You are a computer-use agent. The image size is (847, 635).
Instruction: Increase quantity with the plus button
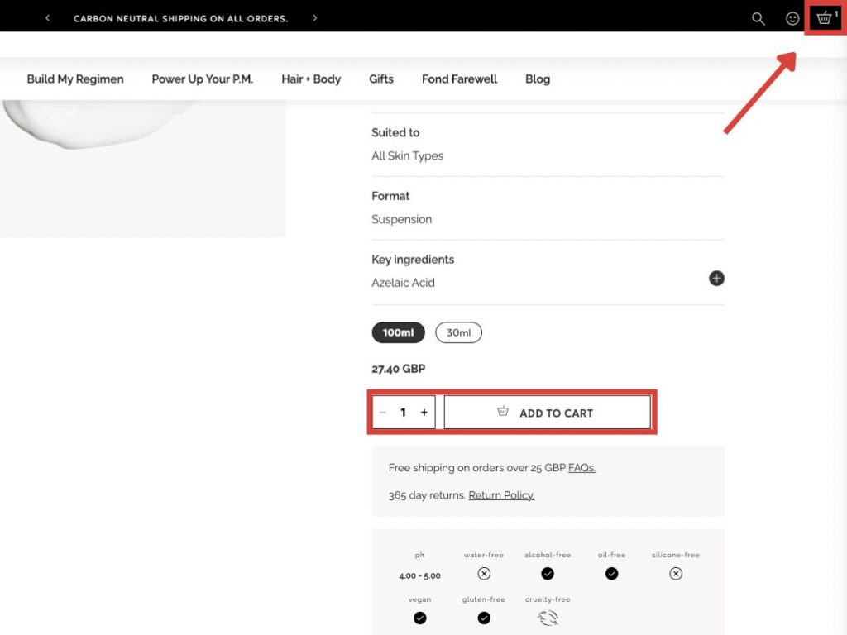coord(423,413)
